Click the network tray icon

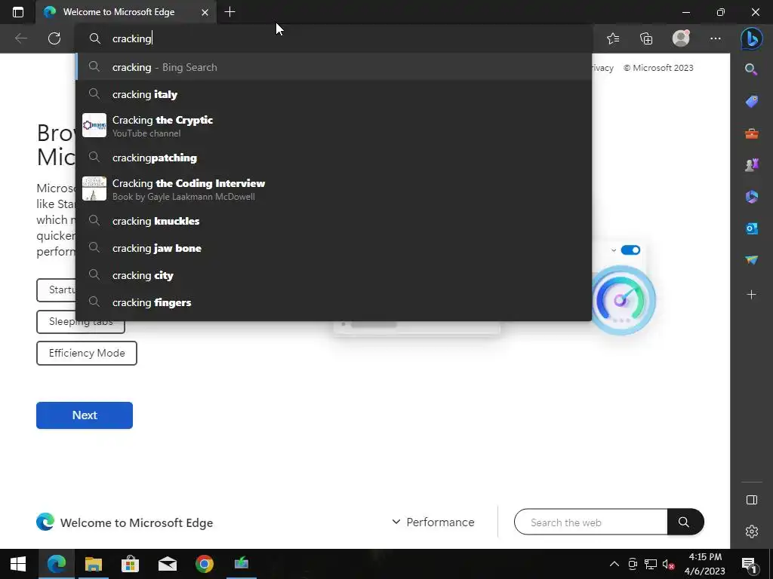point(650,564)
